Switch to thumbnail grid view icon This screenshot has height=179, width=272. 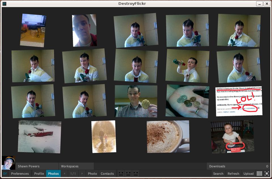coord(259,174)
